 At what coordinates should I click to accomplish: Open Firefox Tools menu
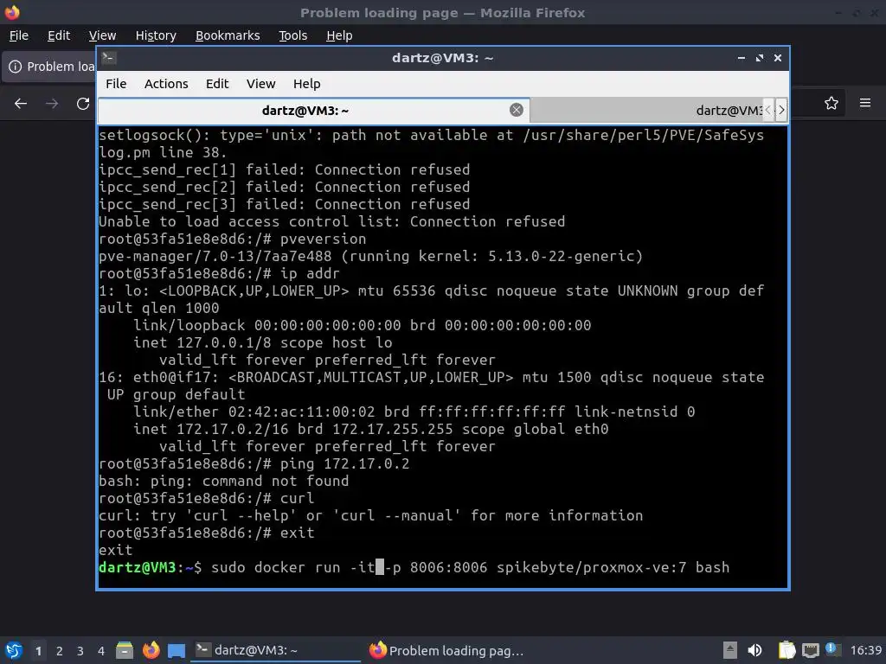point(292,35)
